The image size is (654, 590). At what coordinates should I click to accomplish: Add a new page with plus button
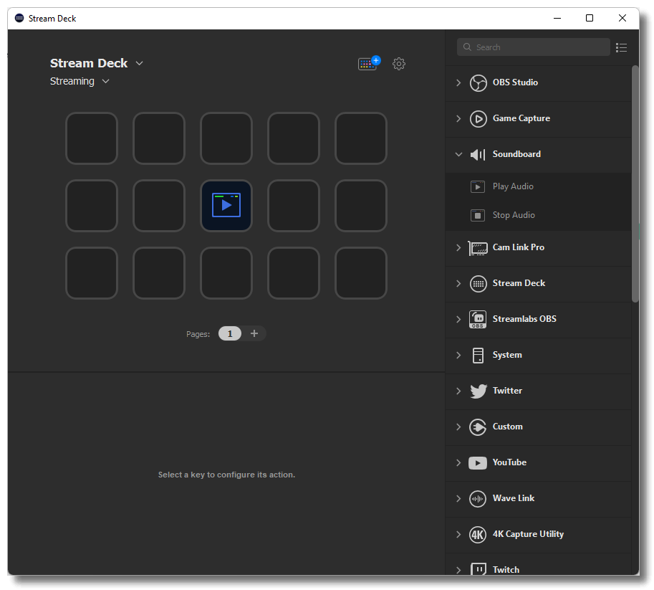tap(254, 333)
